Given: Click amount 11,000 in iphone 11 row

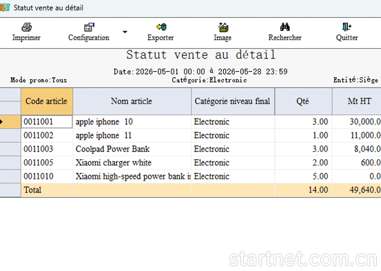Looking at the screenshot, I should 357,135.
